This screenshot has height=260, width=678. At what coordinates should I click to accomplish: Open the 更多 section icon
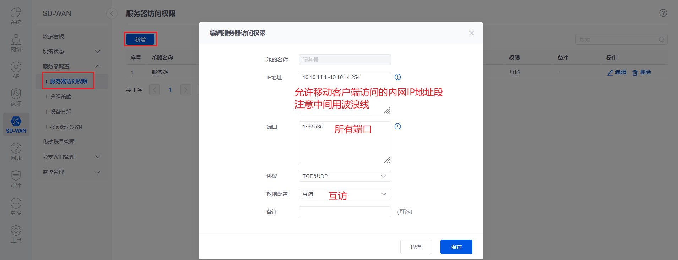[16, 206]
